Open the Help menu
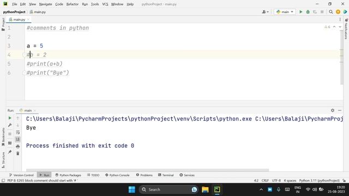This screenshot has height=196, width=349. (x=130, y=4)
